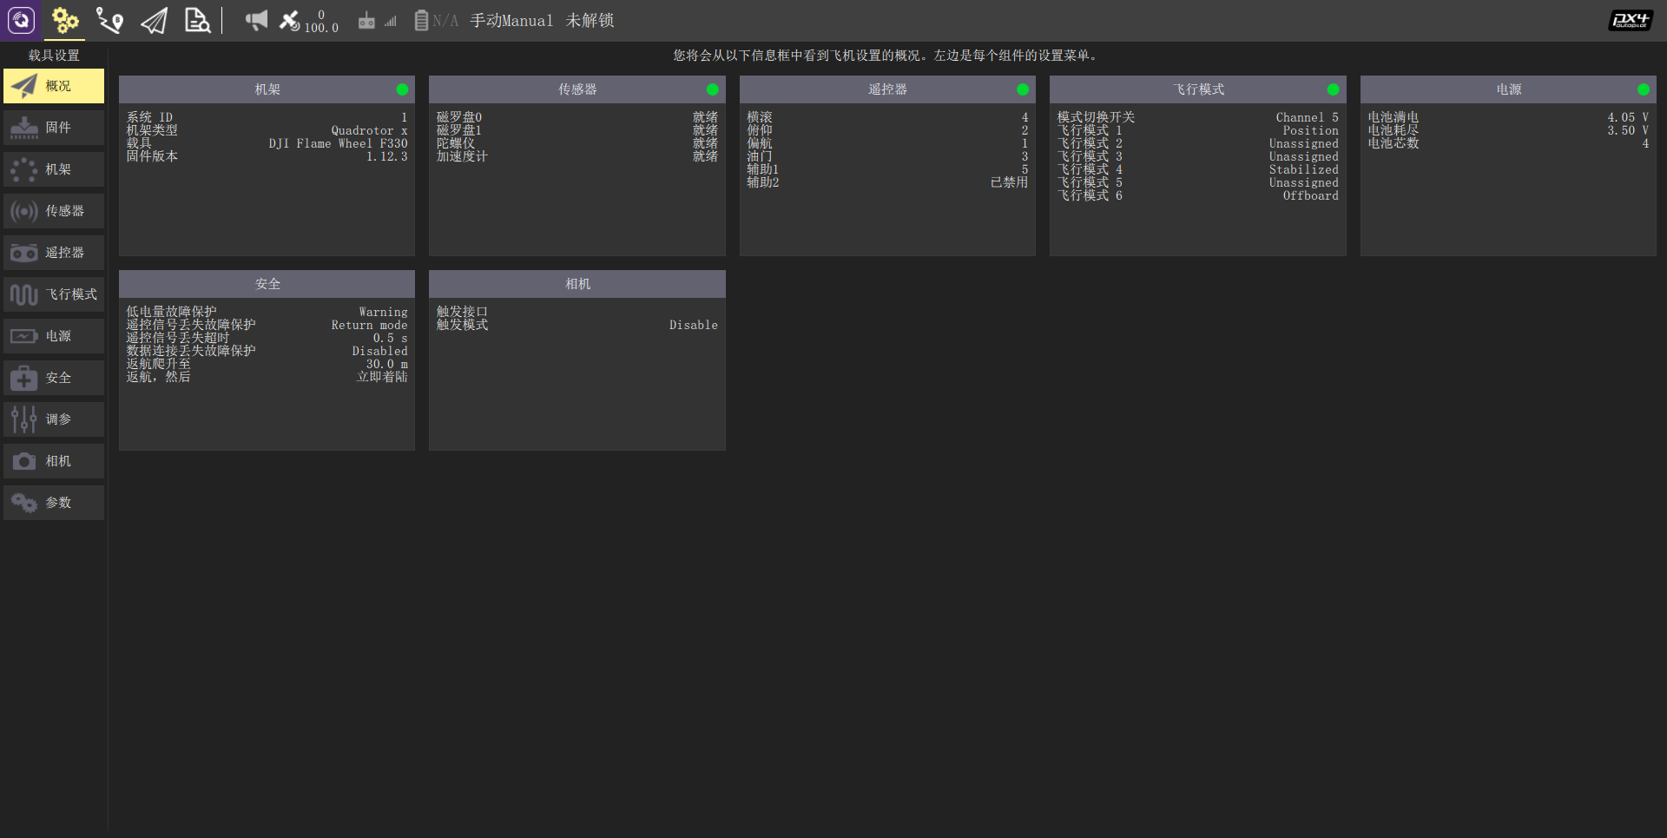Click the 未解锁 arming status label
The width and height of the screenshot is (1667, 838).
tap(590, 20)
